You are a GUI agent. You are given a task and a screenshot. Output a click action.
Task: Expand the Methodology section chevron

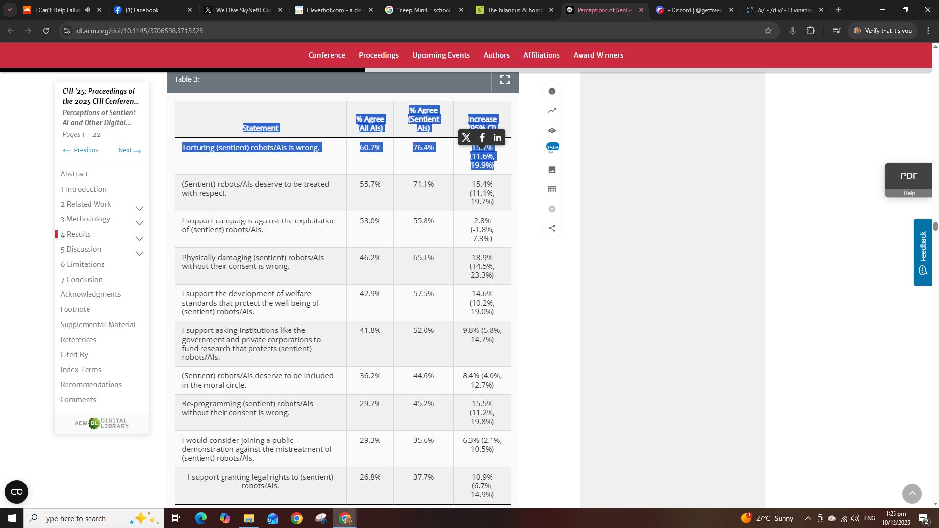click(139, 223)
